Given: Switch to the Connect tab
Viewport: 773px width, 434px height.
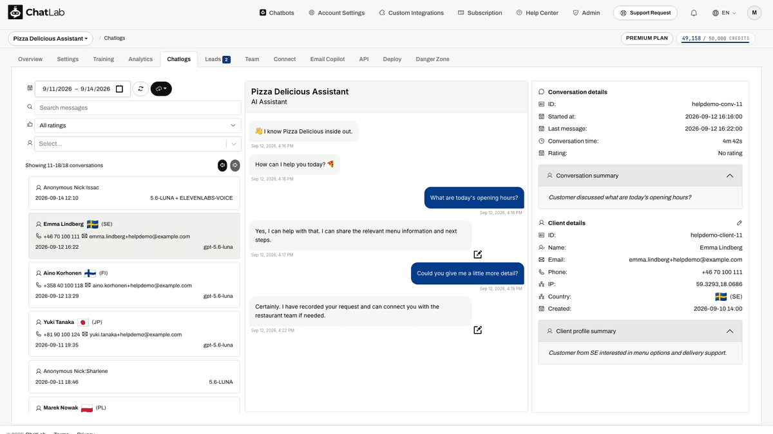Looking at the screenshot, I should [285, 59].
